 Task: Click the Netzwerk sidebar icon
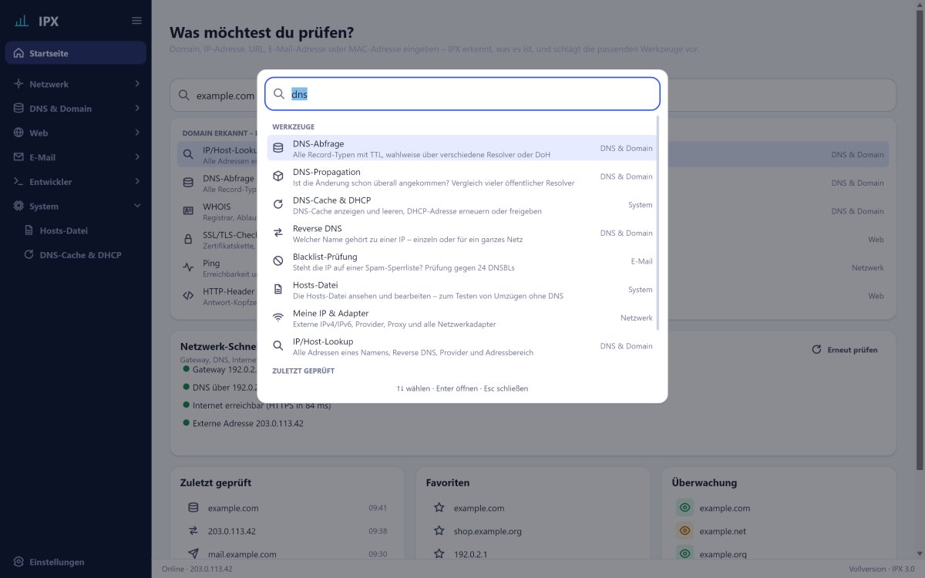tap(19, 84)
